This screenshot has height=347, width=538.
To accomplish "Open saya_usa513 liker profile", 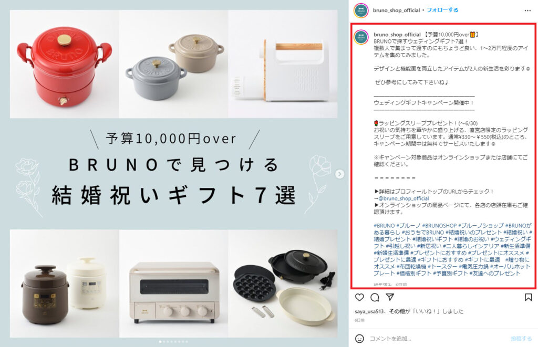I will pyautogui.click(x=370, y=311).
